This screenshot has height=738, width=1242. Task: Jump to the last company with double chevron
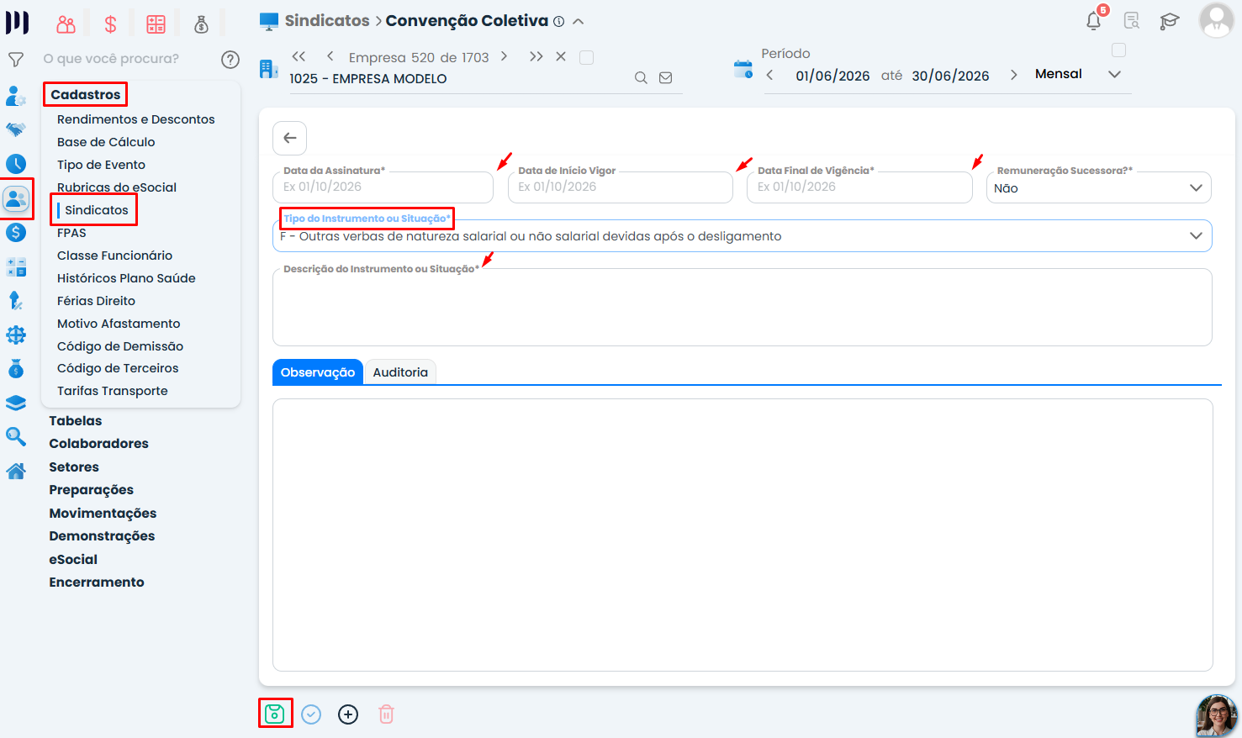(536, 56)
